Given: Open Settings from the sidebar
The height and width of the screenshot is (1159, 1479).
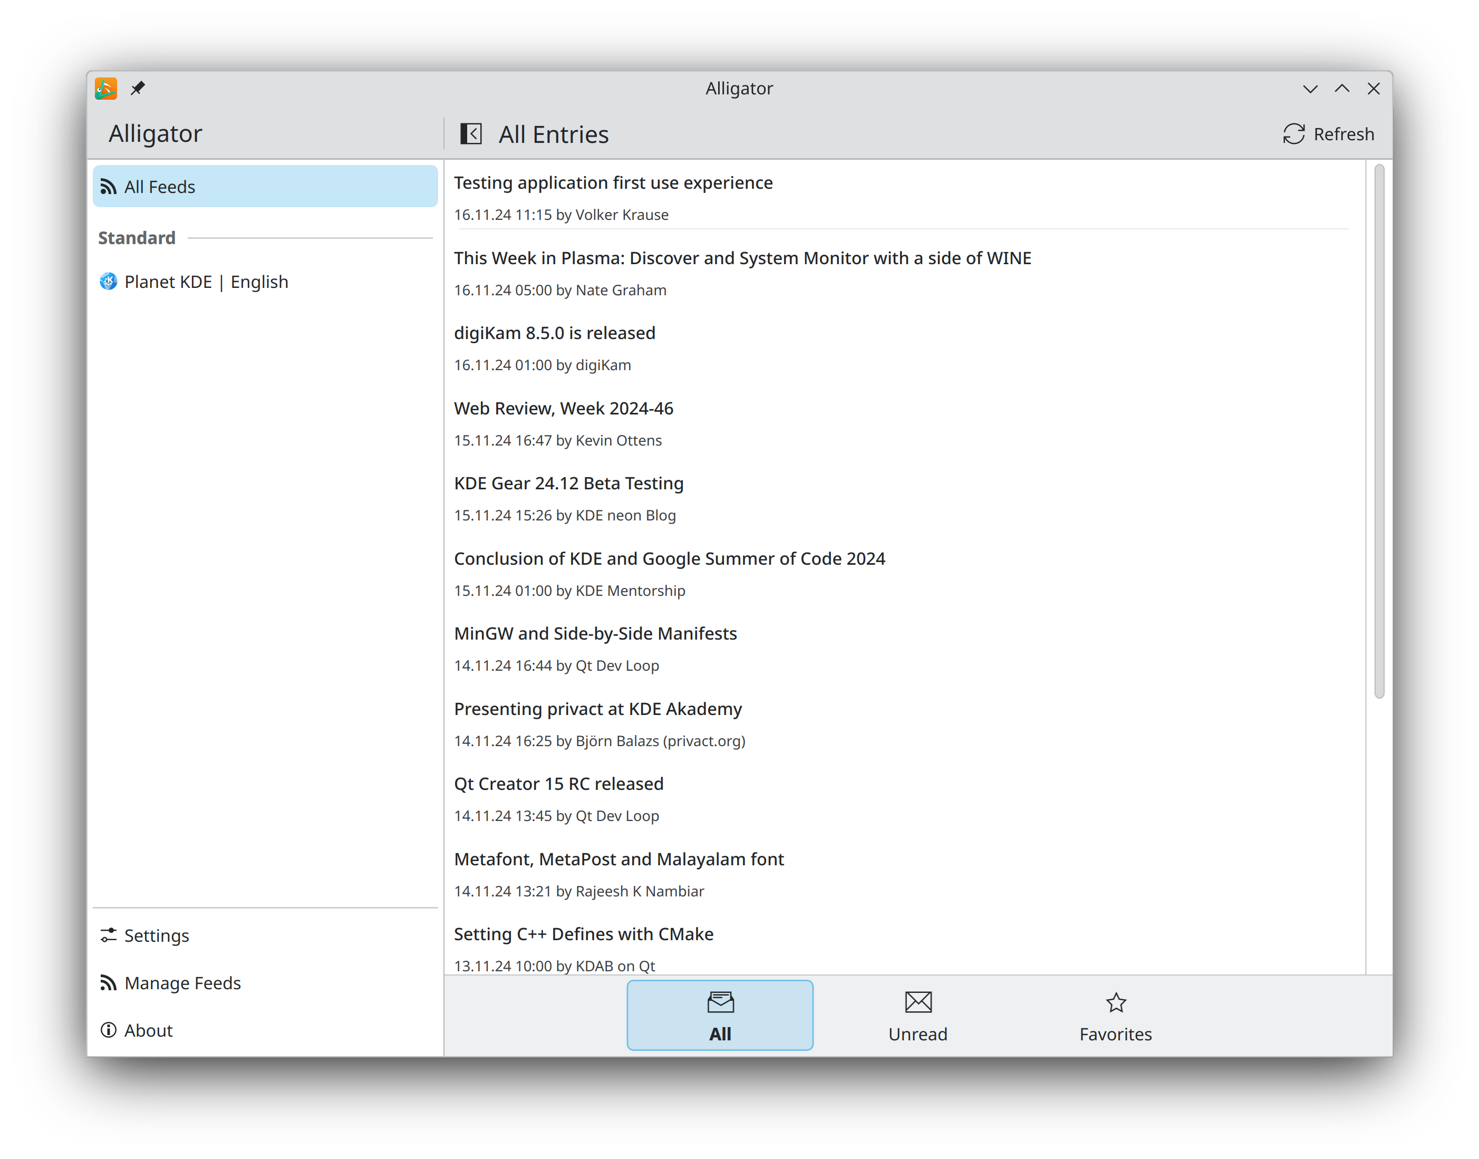Looking at the screenshot, I should (x=156, y=935).
